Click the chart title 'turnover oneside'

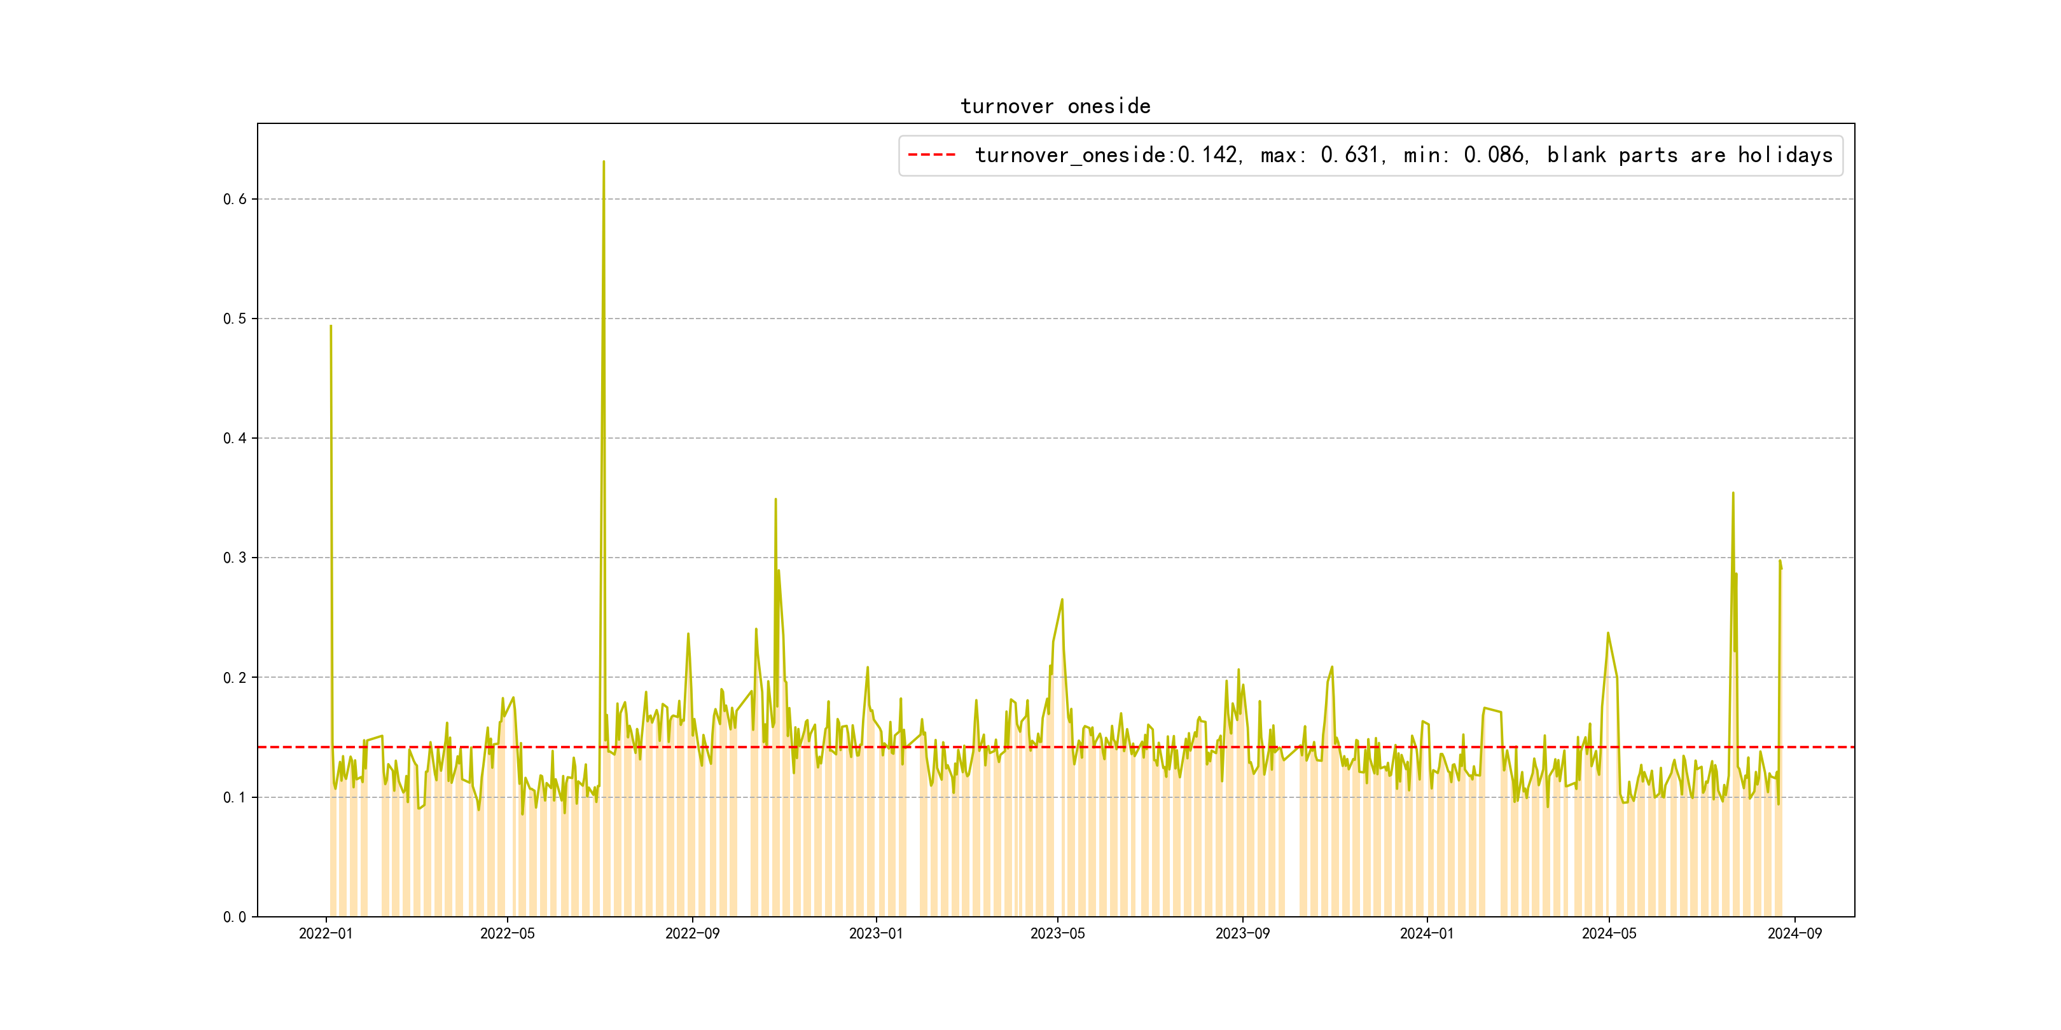[x=1055, y=106]
